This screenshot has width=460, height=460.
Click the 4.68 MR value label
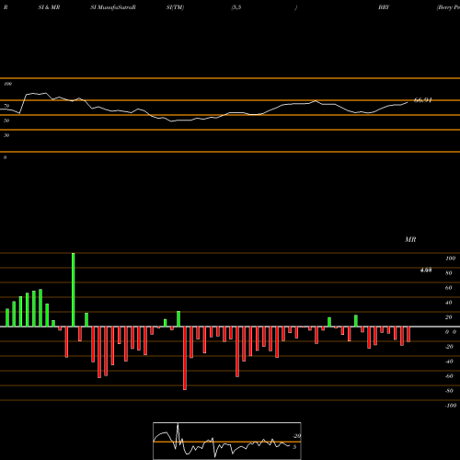tap(426, 270)
